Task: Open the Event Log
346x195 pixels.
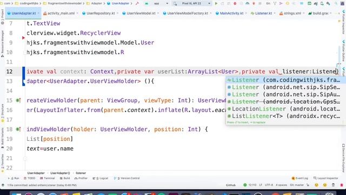Action: [300, 178]
